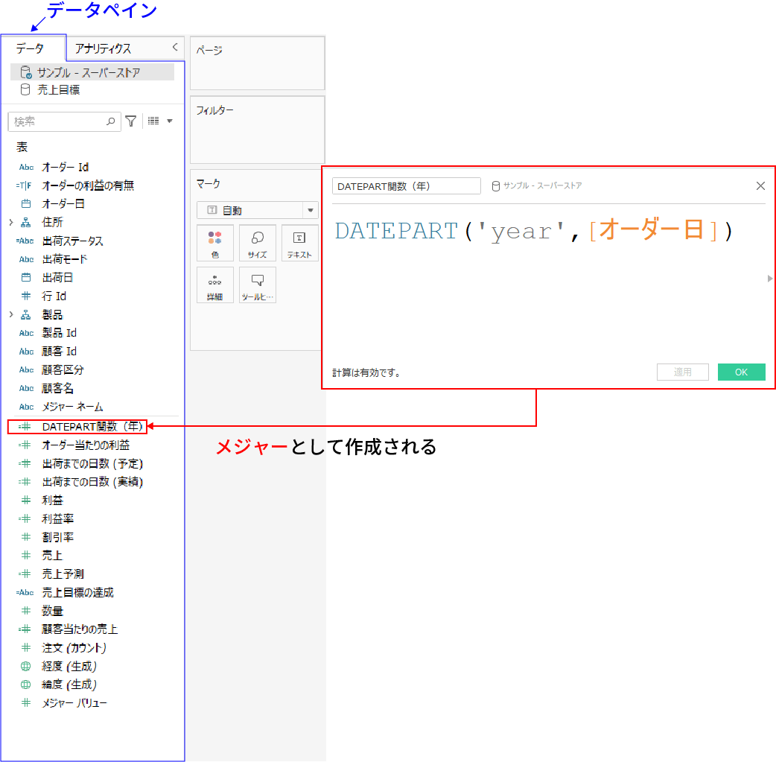The height and width of the screenshot is (762, 776).
Task: Click the 適用 (Apply) button
Action: coord(682,372)
